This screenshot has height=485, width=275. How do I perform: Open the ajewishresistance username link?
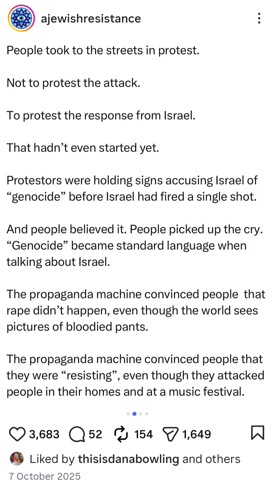tap(91, 19)
